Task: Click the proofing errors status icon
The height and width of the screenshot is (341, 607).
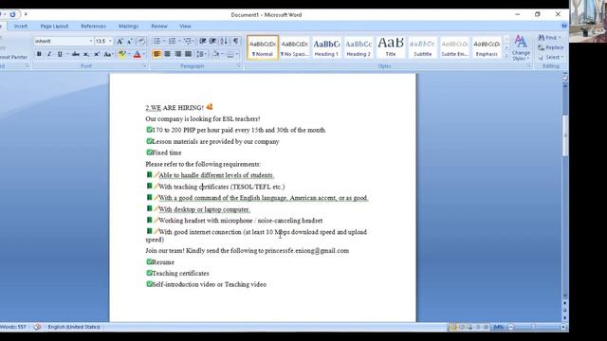Action: pos(37,327)
